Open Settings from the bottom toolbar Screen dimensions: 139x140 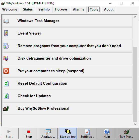point(87,133)
